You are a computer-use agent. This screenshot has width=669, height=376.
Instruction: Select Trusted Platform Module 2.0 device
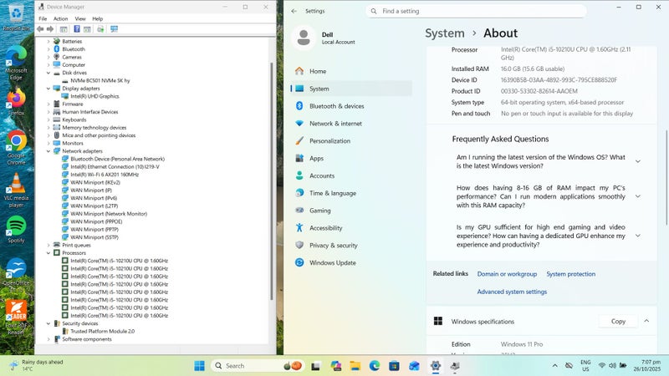[x=102, y=331]
